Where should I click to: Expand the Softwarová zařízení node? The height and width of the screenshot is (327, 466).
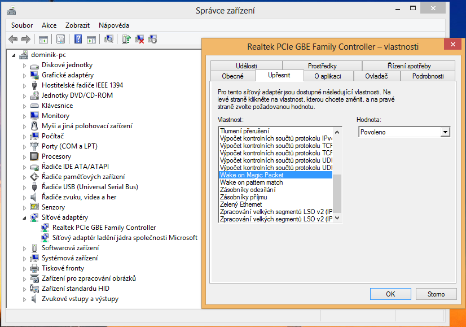coord(24,248)
